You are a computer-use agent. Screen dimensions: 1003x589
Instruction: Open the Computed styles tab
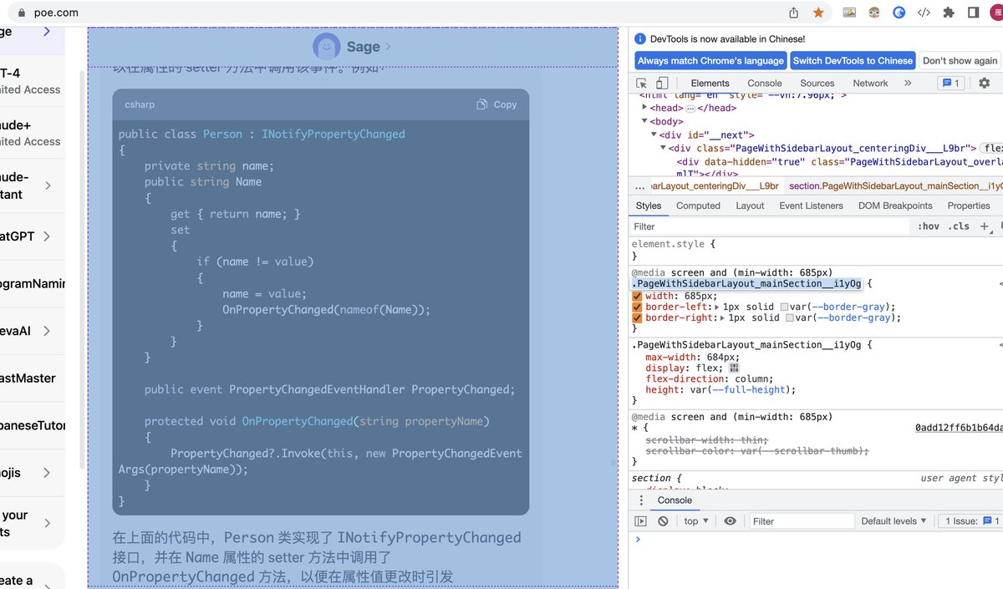(x=698, y=206)
